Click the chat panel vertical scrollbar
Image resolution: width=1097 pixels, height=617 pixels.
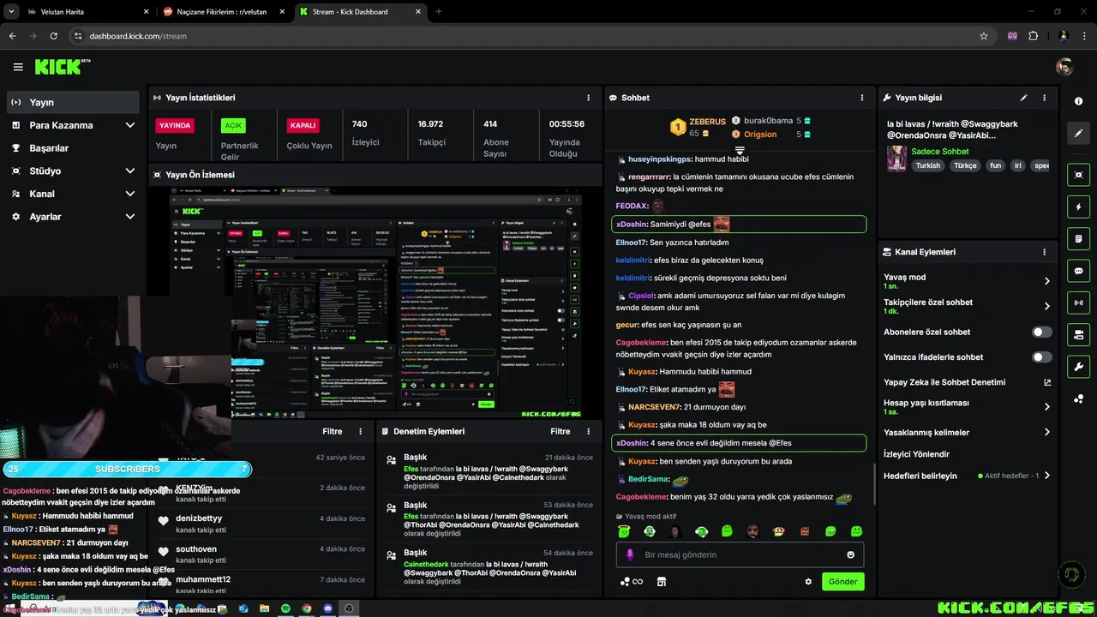(874, 484)
